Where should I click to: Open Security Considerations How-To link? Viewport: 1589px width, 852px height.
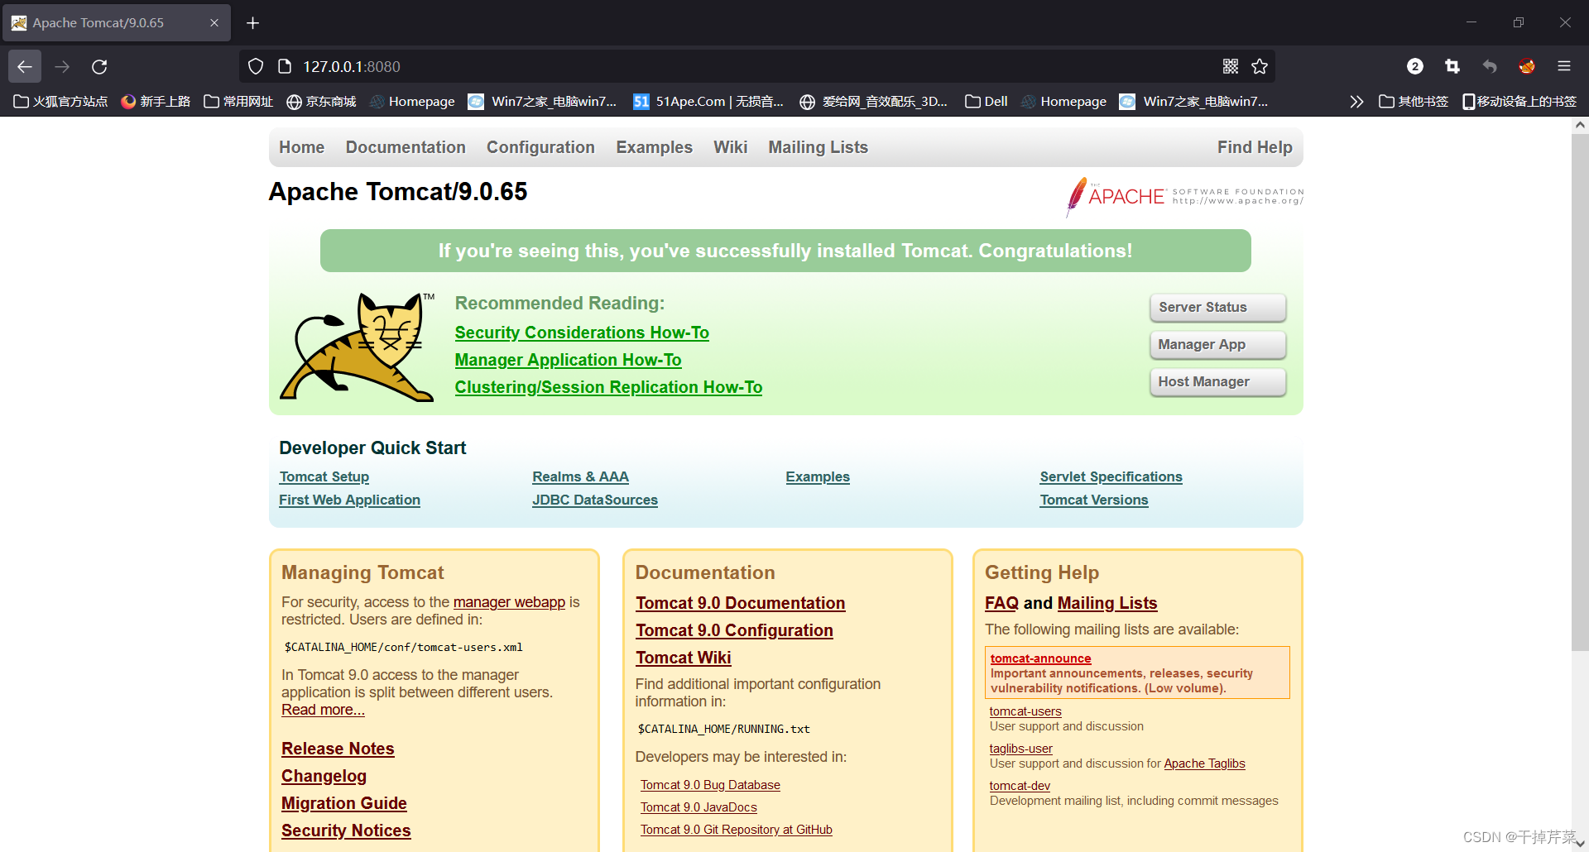coord(582,333)
